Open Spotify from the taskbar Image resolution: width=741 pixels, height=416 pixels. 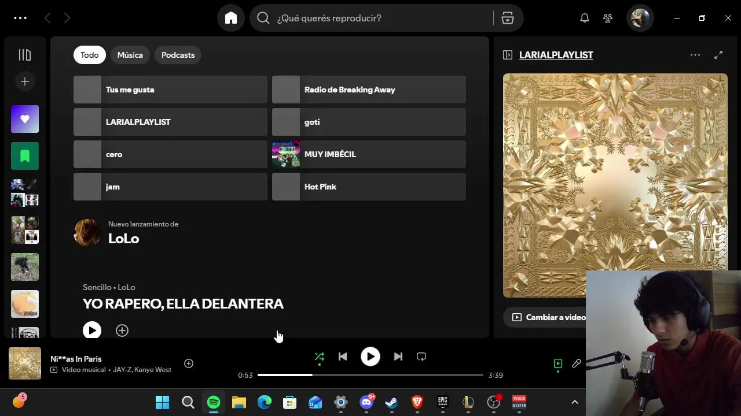pyautogui.click(x=214, y=402)
